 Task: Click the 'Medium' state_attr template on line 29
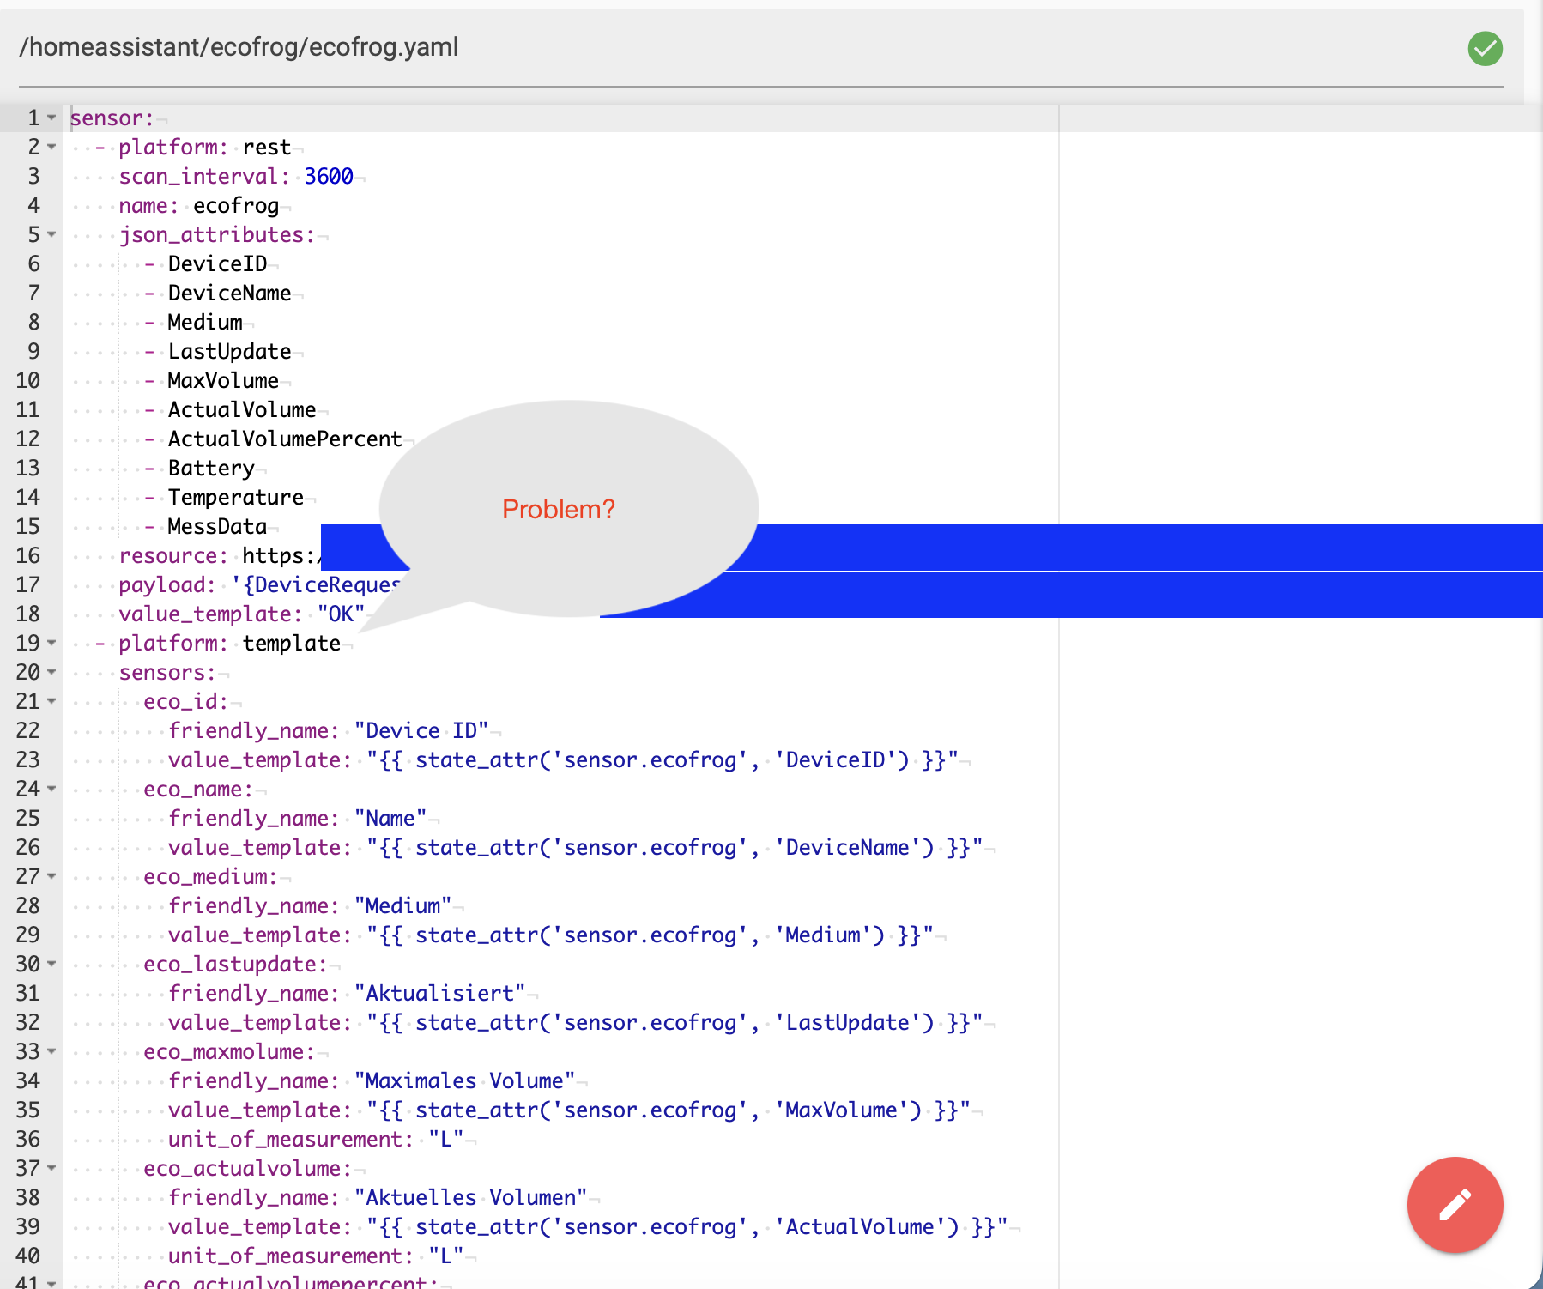650,935
